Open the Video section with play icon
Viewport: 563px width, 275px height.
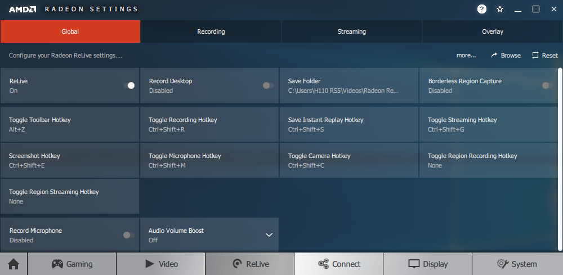(x=161, y=264)
